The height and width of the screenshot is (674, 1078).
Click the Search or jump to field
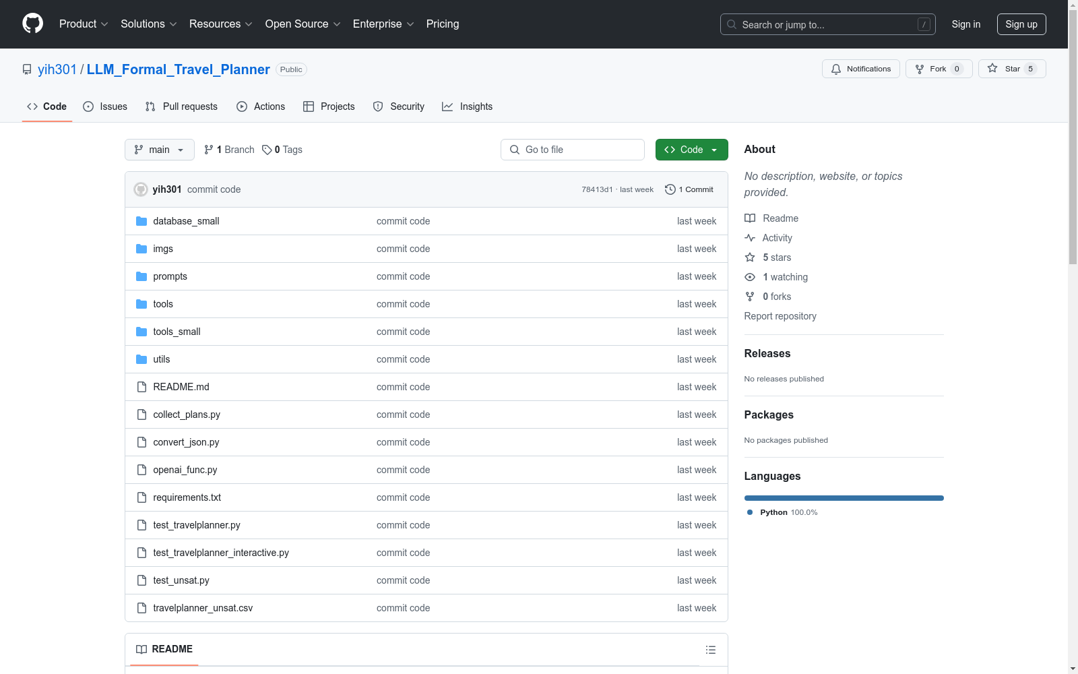828,24
